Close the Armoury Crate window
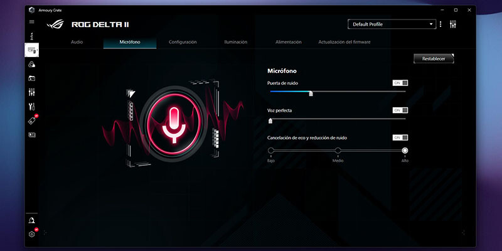Image resolution: width=502 pixels, height=251 pixels. [469, 10]
